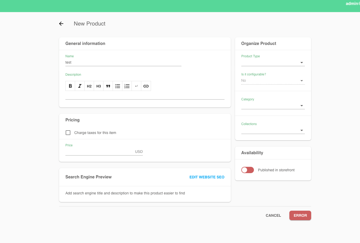Open the admin account menu
Image resolution: width=360 pixels, height=243 pixels.
click(353, 3)
